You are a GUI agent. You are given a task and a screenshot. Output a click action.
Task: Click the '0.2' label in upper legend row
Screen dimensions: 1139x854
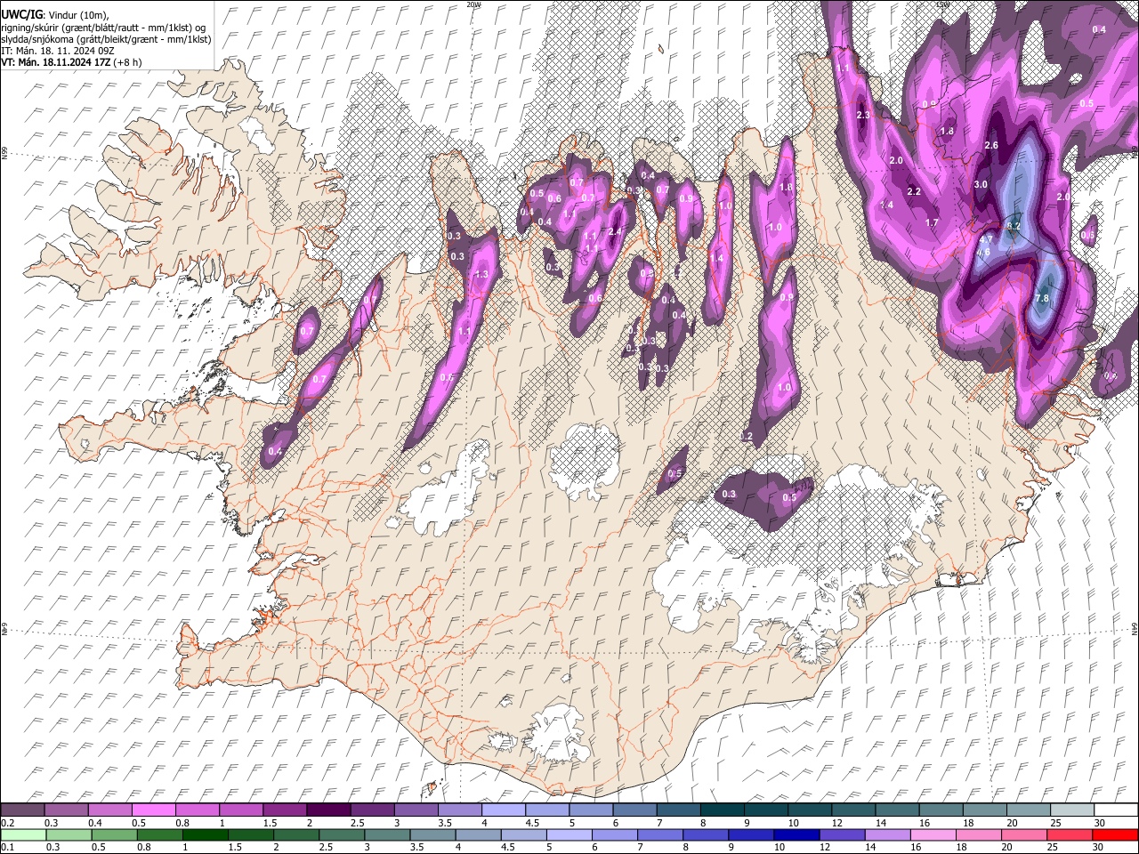click(6, 823)
